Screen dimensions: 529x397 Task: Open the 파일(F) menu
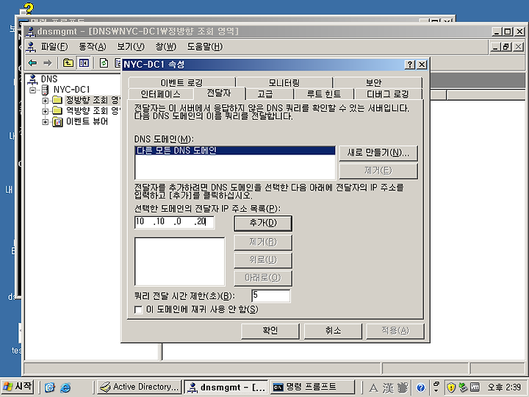pyautogui.click(x=54, y=46)
